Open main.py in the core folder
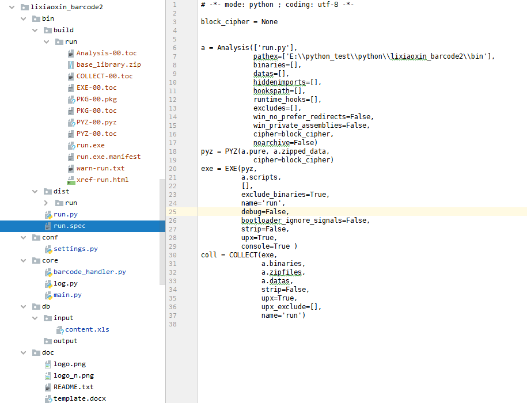 pyautogui.click(x=67, y=295)
